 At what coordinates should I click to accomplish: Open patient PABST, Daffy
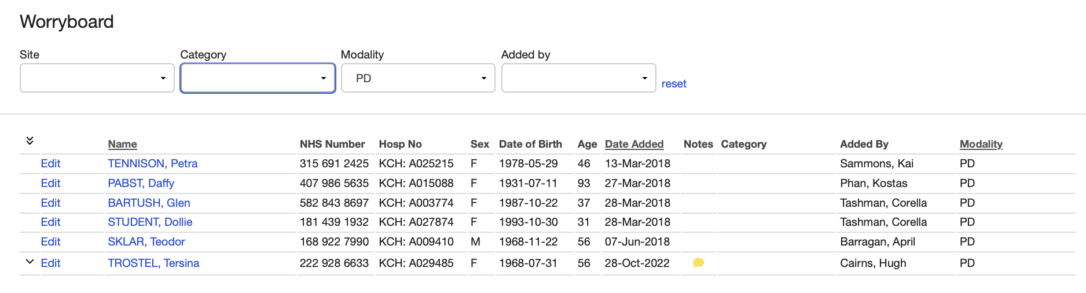(x=141, y=184)
